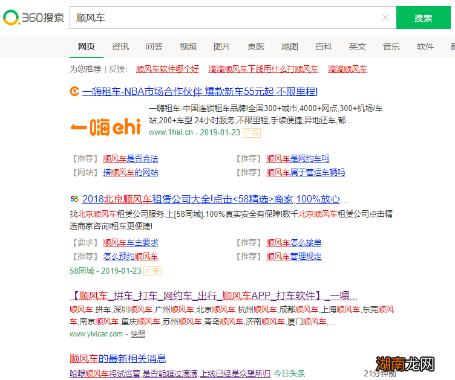Open suggestion 顺风车软件哪个好
Viewport: 455px width, 380px height.
click(168, 69)
